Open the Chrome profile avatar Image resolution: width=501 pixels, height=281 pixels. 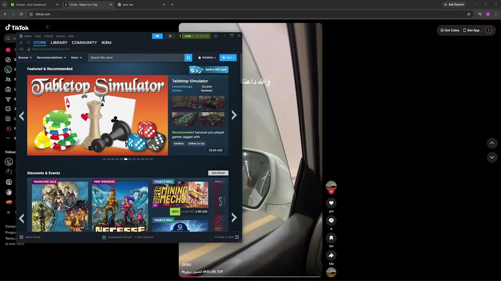pos(488,14)
